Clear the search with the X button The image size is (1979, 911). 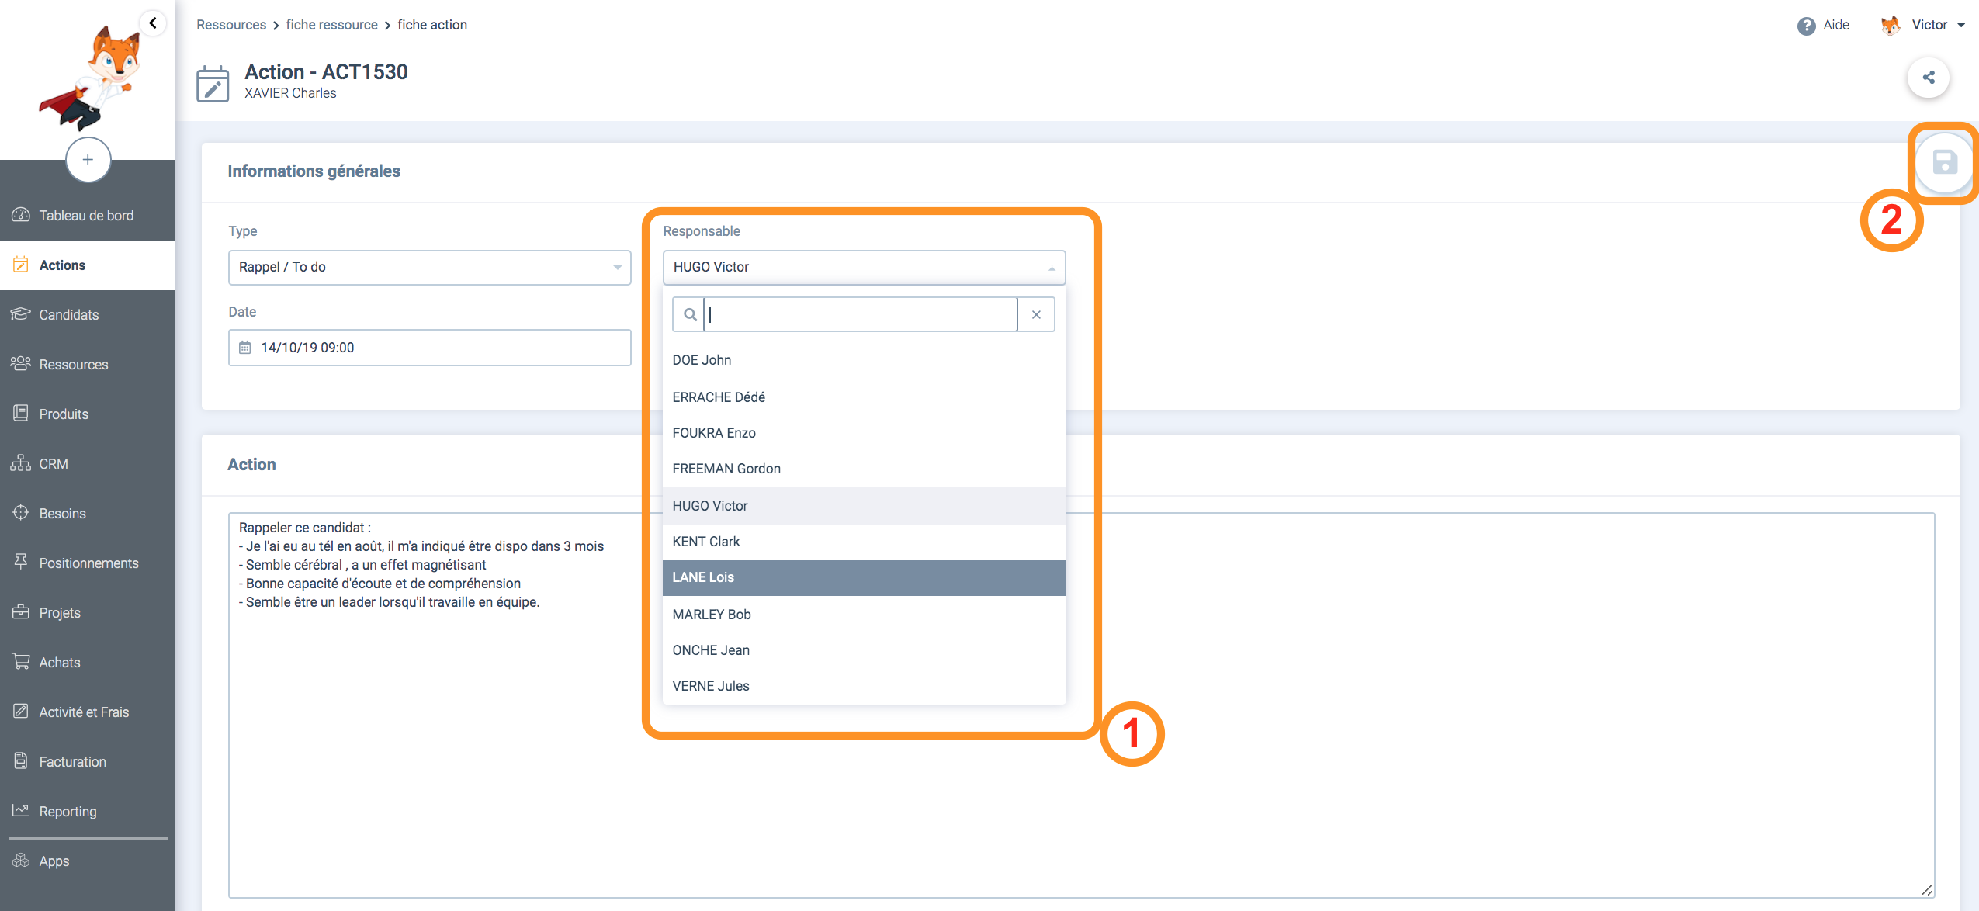(1036, 314)
